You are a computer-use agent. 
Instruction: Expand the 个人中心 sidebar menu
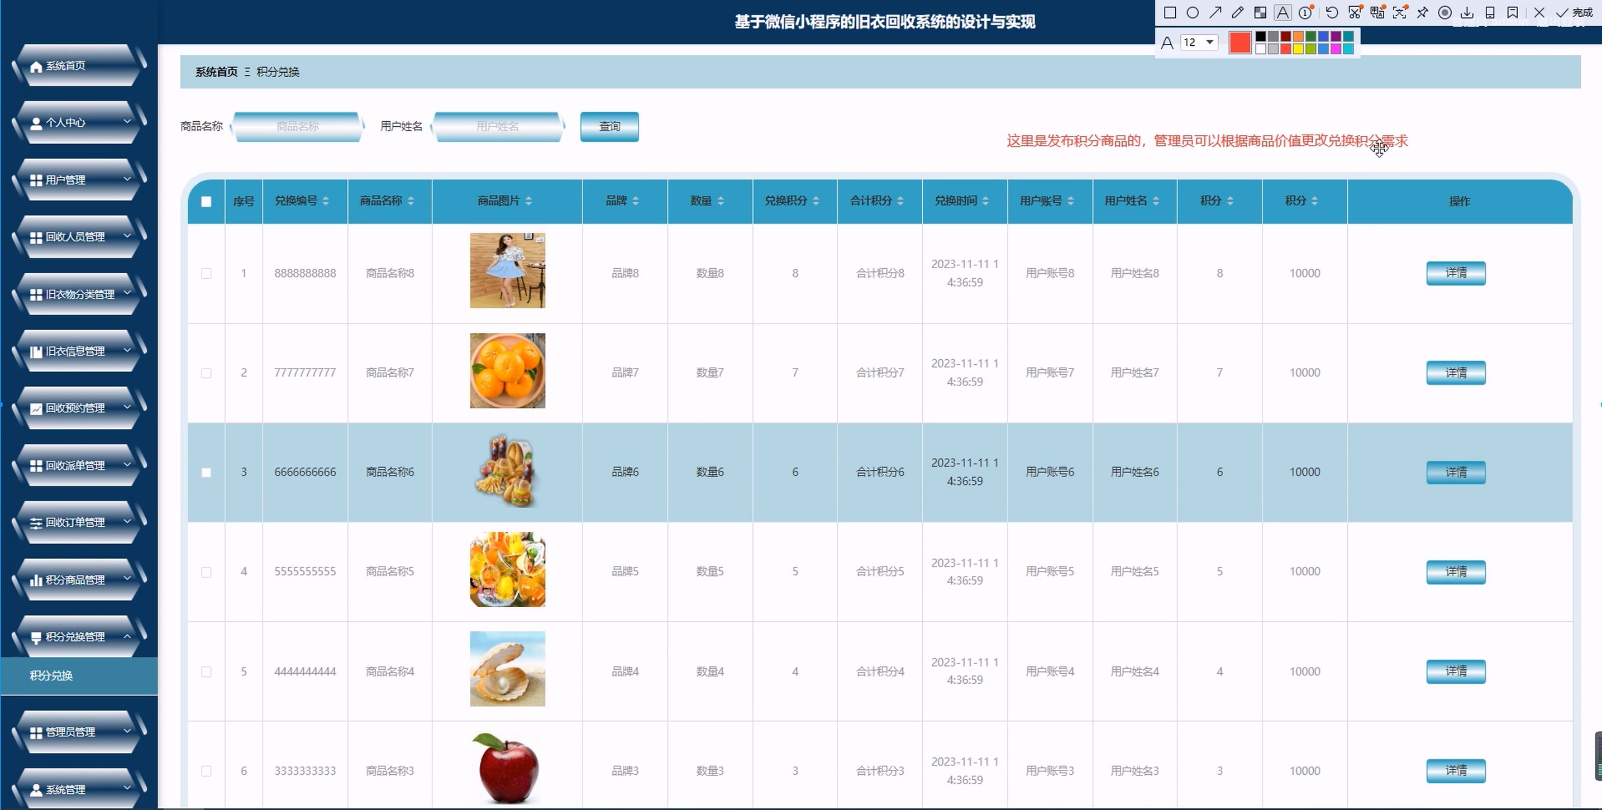coord(79,122)
